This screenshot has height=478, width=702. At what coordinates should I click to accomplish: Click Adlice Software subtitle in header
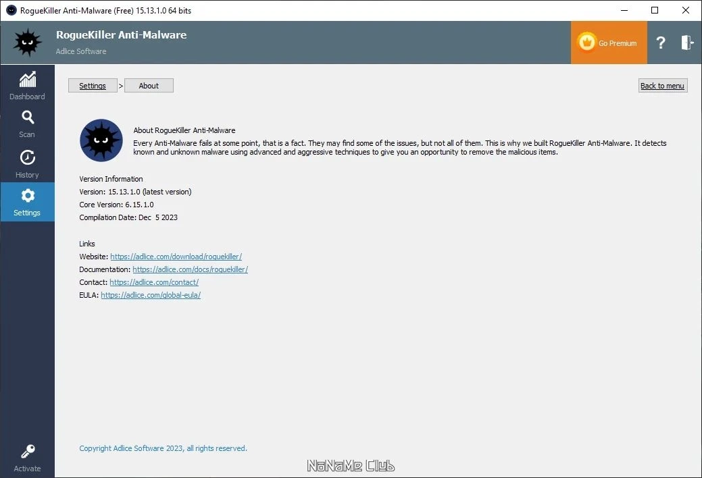coord(81,51)
